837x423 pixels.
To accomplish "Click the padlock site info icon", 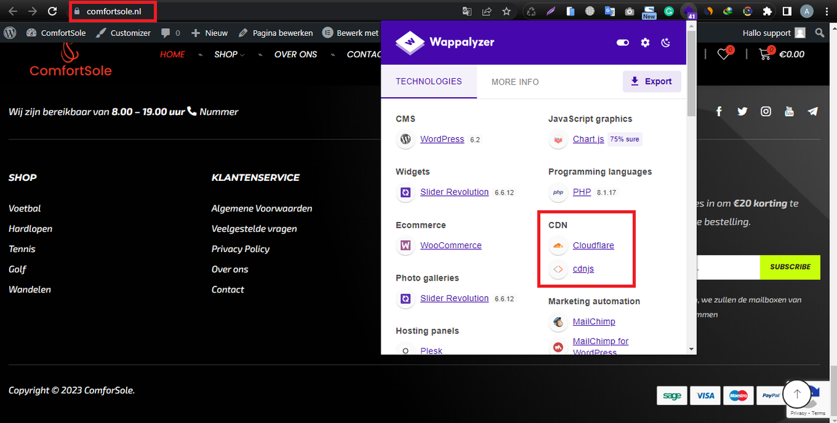I will coord(77,11).
